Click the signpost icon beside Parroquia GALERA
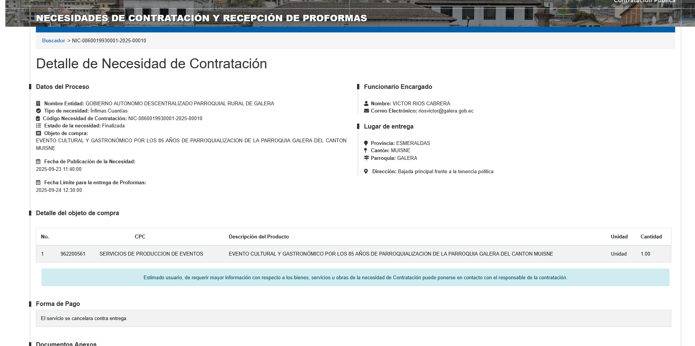Viewport: 695px width, 346px height. [366, 158]
